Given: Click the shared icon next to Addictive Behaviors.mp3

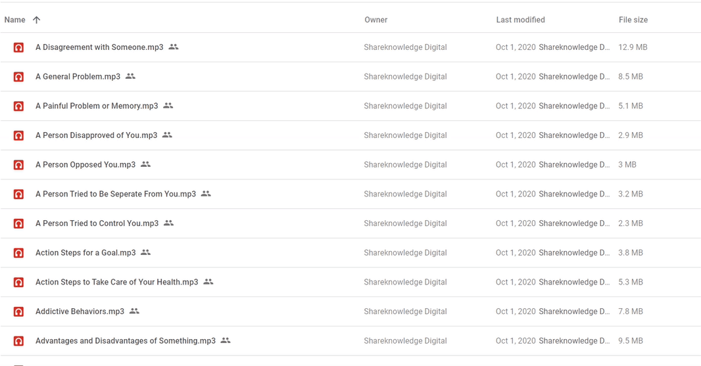Looking at the screenshot, I should (x=134, y=311).
